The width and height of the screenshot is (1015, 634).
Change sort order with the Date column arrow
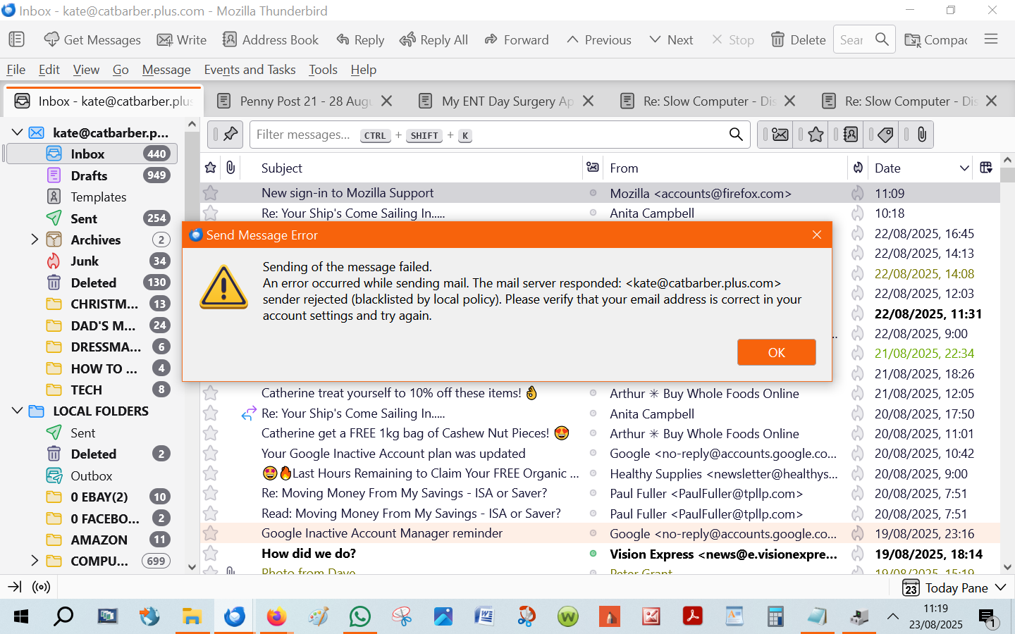click(x=964, y=168)
